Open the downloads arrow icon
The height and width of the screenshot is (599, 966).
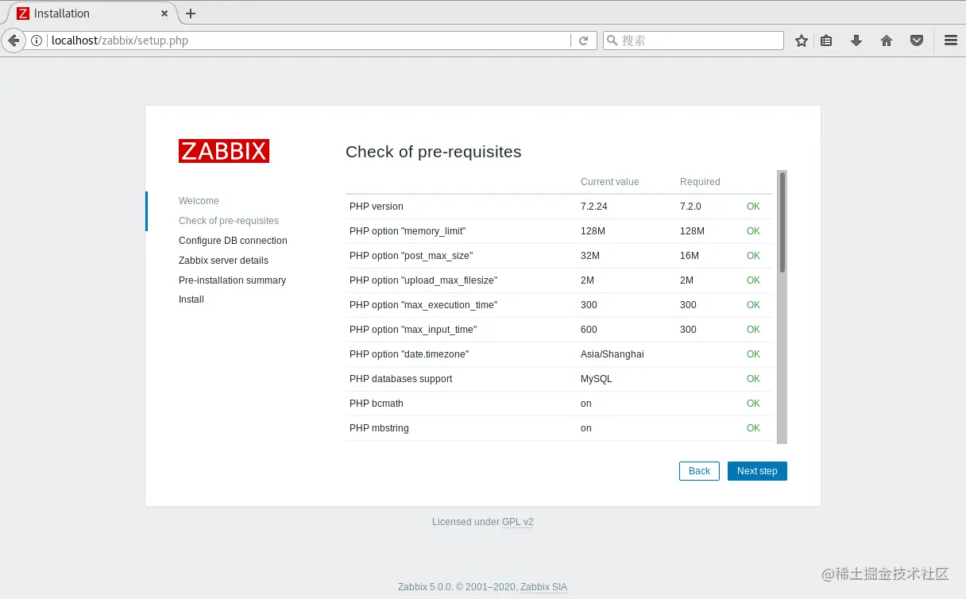856,41
